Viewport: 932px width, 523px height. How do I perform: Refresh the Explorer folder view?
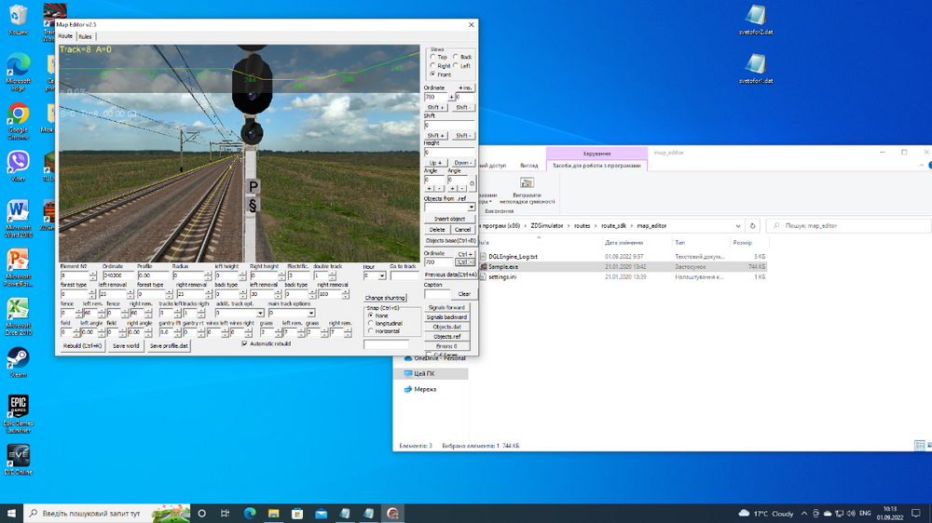[752, 225]
